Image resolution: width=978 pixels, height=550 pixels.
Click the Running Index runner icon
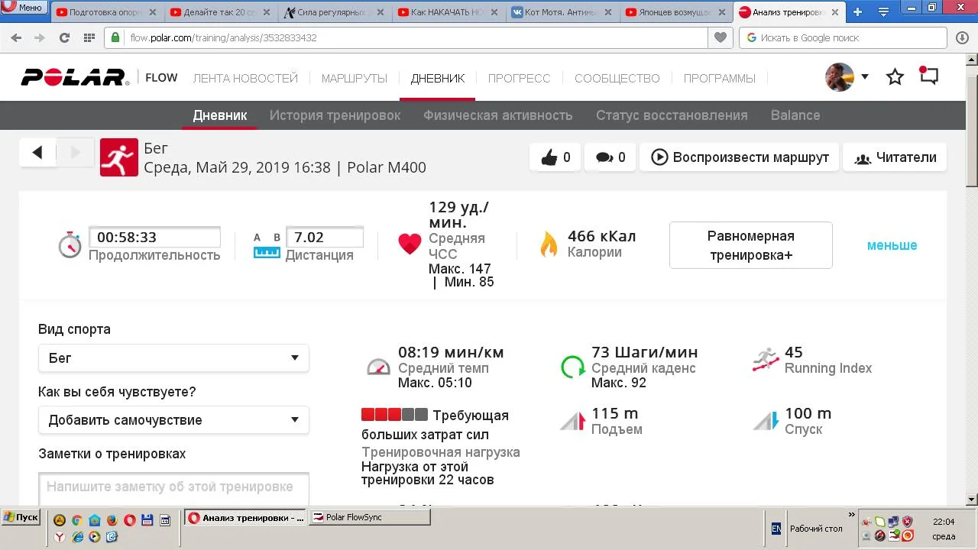coord(765,360)
